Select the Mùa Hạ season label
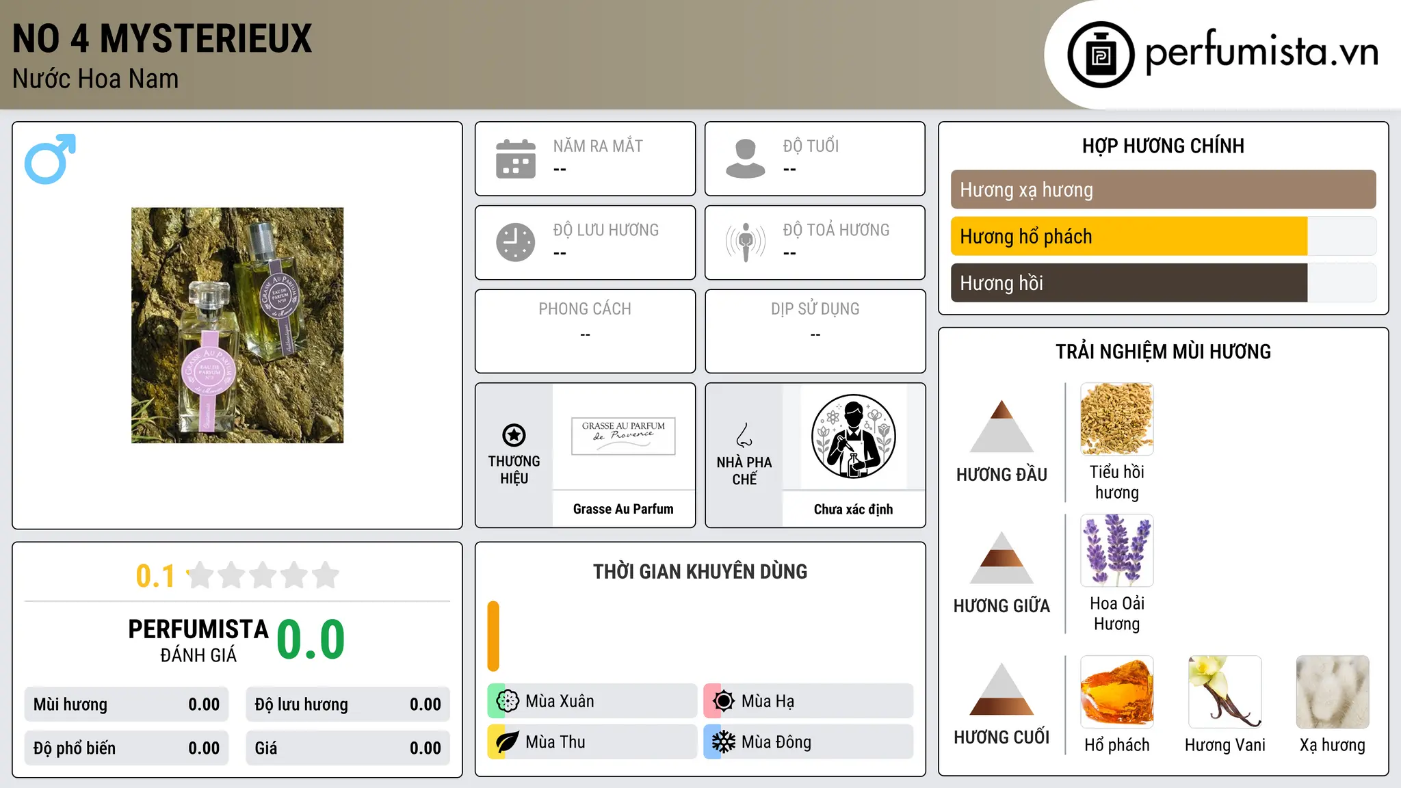This screenshot has width=1401, height=788. coord(768,701)
